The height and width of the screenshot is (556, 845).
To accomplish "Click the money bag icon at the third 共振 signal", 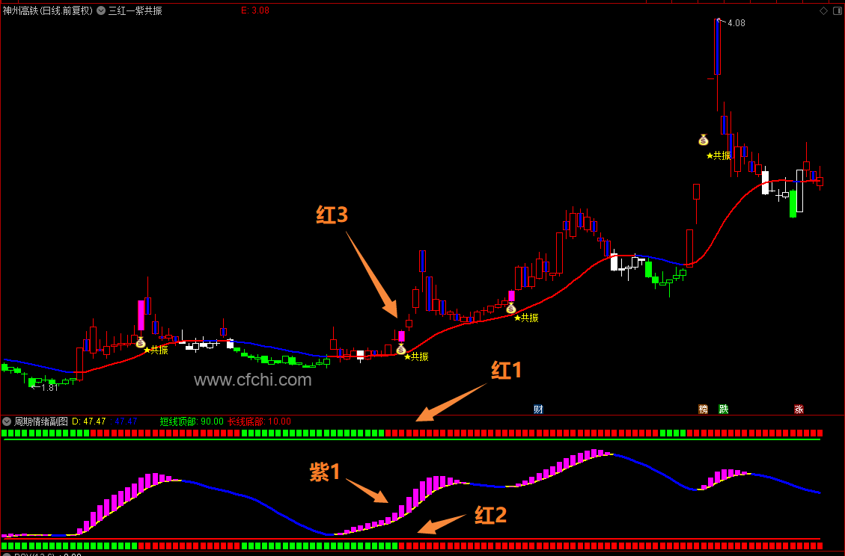I will 511,308.
